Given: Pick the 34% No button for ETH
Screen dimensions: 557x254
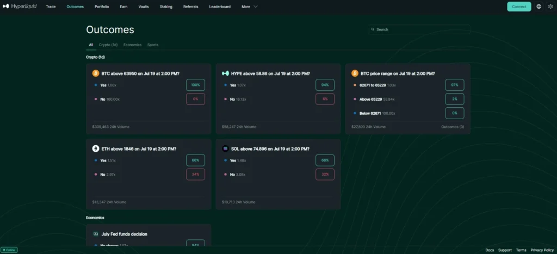Looking at the screenshot, I should click(x=195, y=175).
